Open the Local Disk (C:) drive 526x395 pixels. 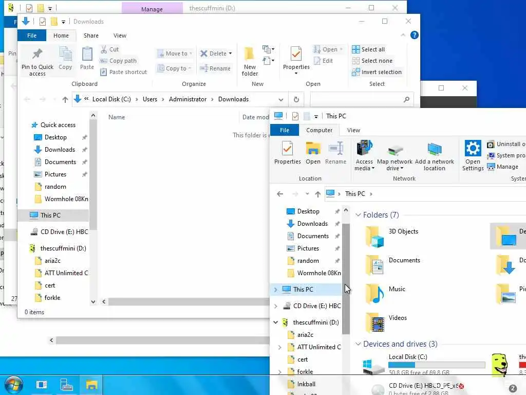pyautogui.click(x=424, y=365)
